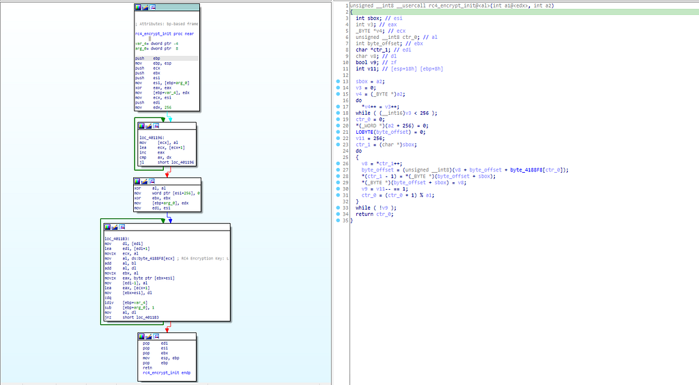The width and height of the screenshot is (699, 385).
Task: Click the 'RC4 Encryption Key' comment
Action: click(202, 259)
